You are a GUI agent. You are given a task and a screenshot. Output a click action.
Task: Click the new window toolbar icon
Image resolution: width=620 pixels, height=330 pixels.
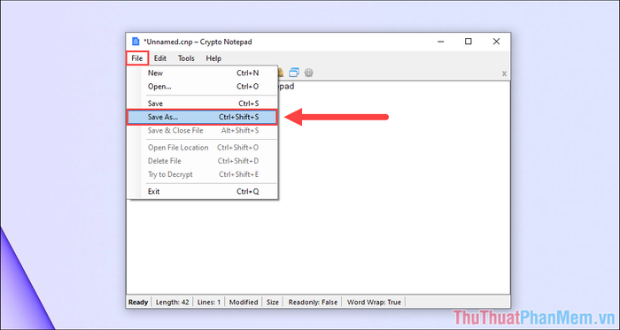[x=294, y=73]
